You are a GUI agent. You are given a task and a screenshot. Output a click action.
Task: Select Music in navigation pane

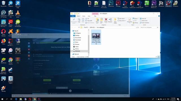[76, 42]
